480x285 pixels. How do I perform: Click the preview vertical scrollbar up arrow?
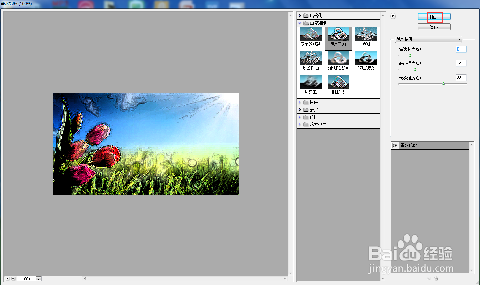290,15
